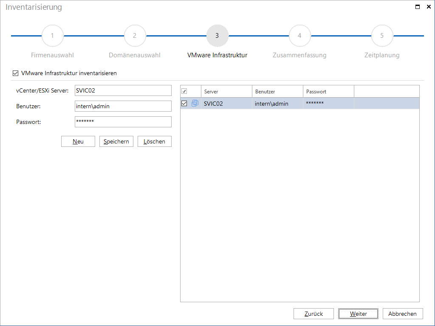Jump to step 4 Zusammenfassung
This screenshot has height=326, width=435.
[x=299, y=36]
